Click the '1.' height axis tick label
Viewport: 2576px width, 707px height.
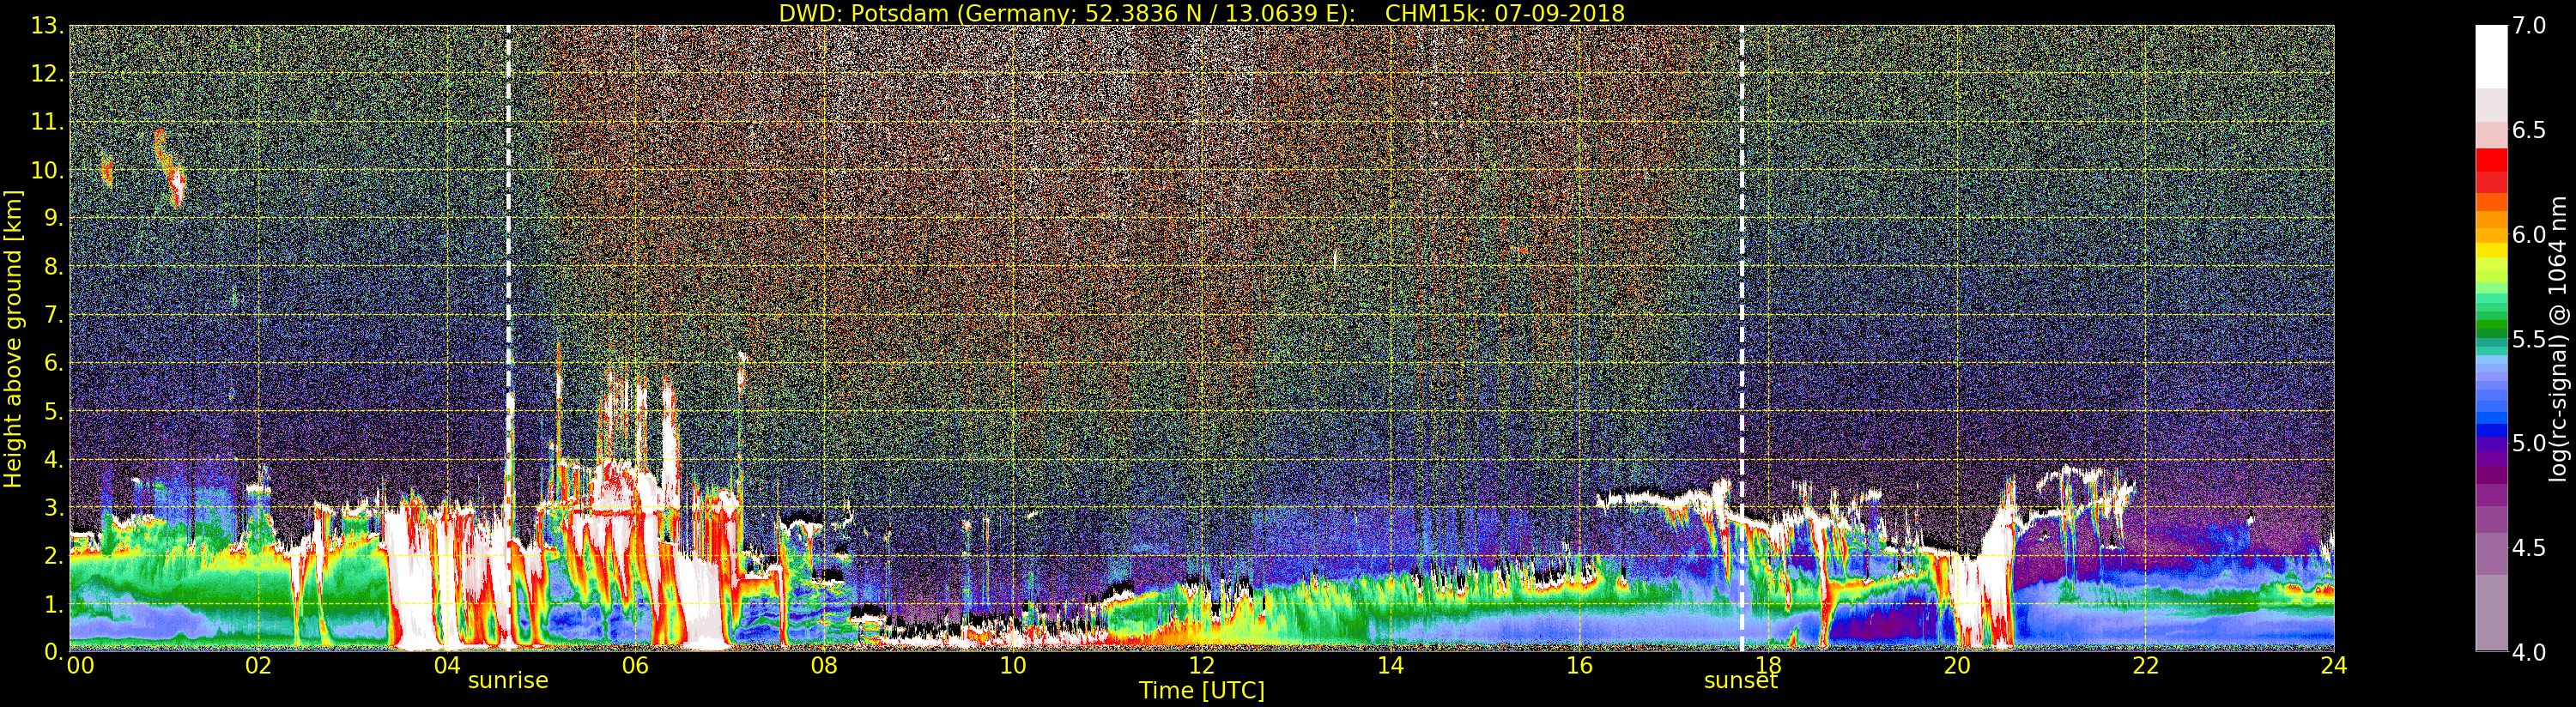point(54,603)
